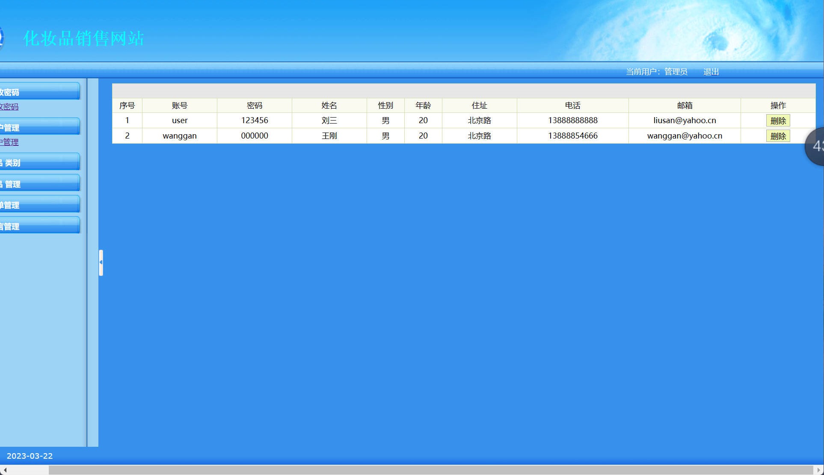Image resolution: width=824 pixels, height=475 pixels.
Task: Click the horizontal scrollbar right arrow
Action: point(818,470)
